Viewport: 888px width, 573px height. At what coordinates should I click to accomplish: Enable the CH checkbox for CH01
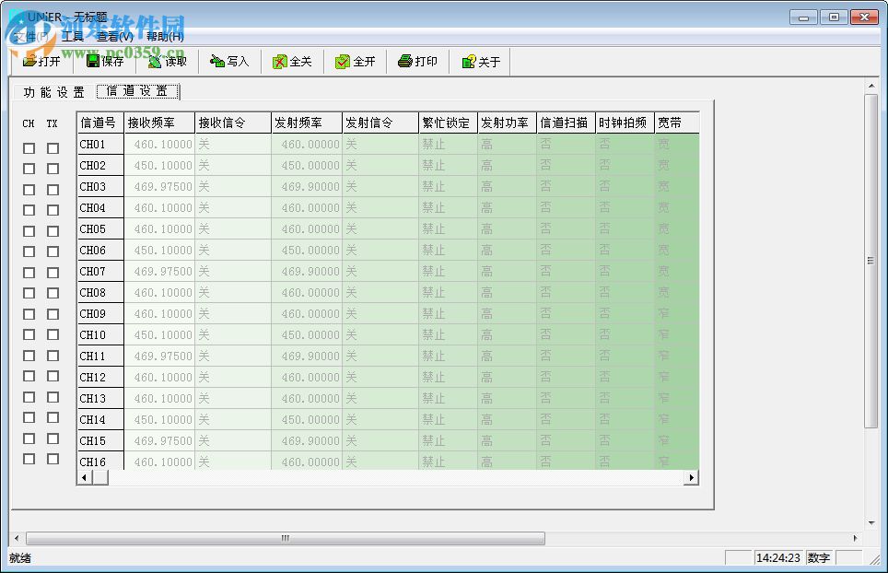(x=29, y=145)
